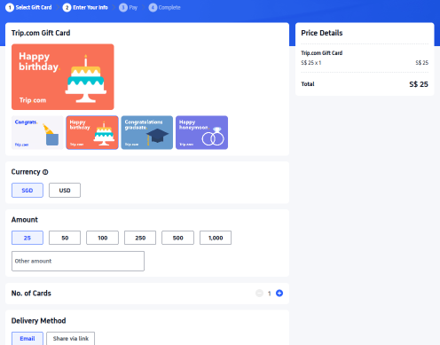This screenshot has width=440, height=345.
Task: Click the Price Details heading
Action: coord(322,33)
